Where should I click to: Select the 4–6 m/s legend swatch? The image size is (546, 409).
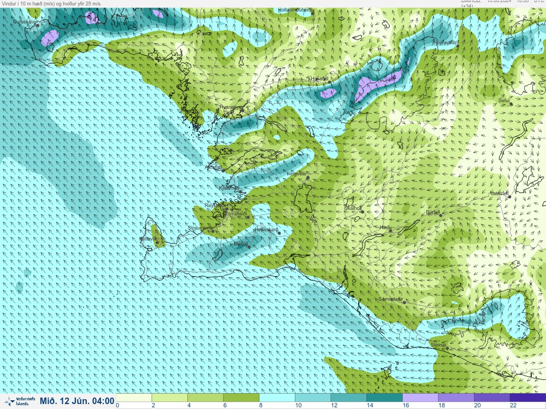pos(205,398)
